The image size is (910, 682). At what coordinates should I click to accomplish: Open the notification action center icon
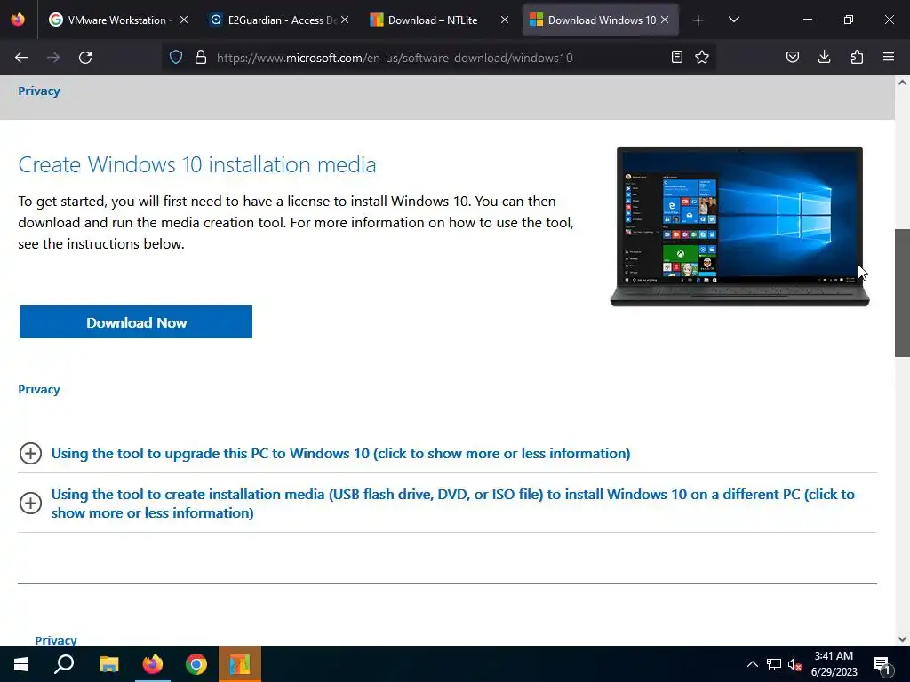882,664
